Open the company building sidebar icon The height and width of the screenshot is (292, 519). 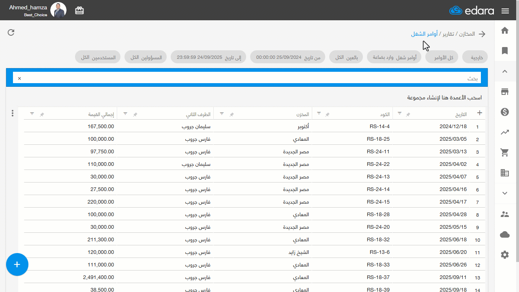505,173
